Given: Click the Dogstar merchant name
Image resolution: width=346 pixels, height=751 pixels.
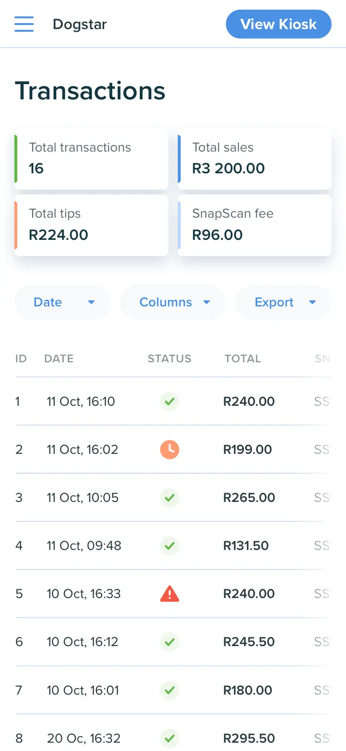Looking at the screenshot, I should (80, 24).
